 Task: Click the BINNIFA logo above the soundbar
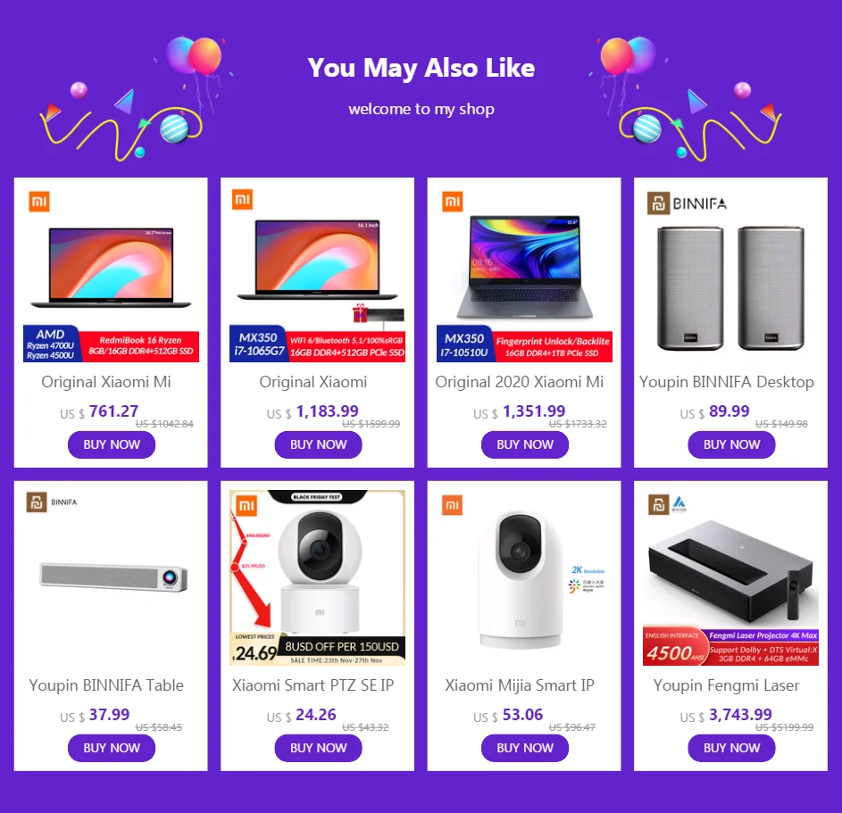coord(52,502)
